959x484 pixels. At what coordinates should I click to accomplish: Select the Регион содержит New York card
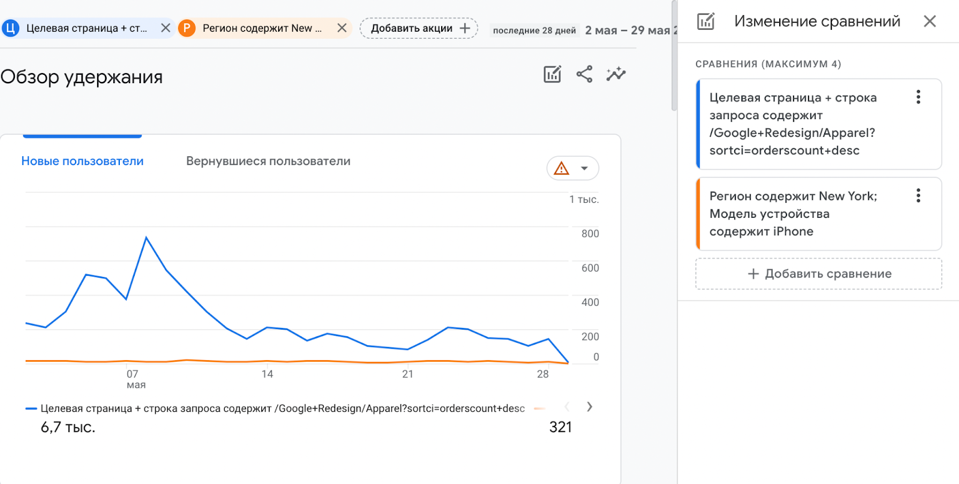tap(819, 214)
